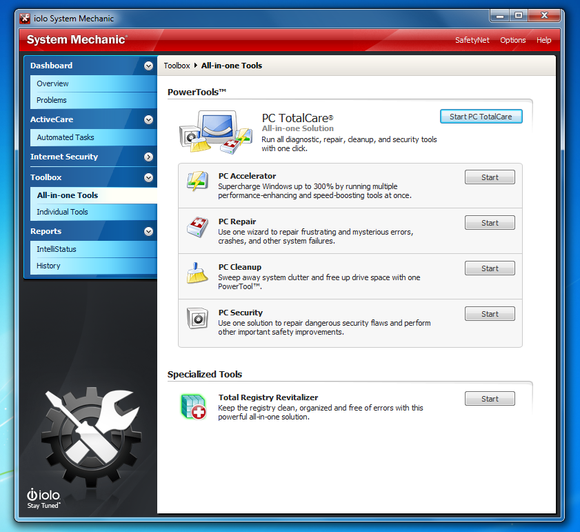Open Automated Tasks in sidebar
The width and height of the screenshot is (580, 532).
(x=94, y=137)
